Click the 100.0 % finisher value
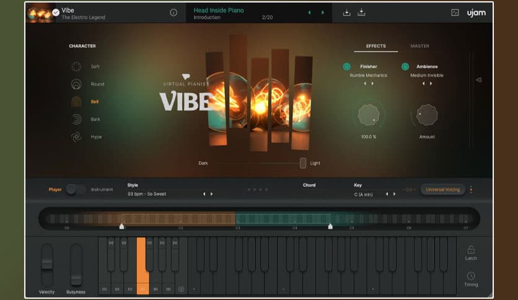 click(368, 137)
